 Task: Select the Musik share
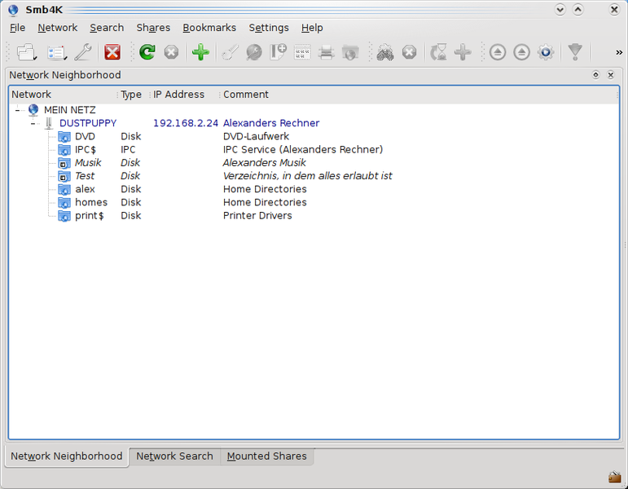88,163
